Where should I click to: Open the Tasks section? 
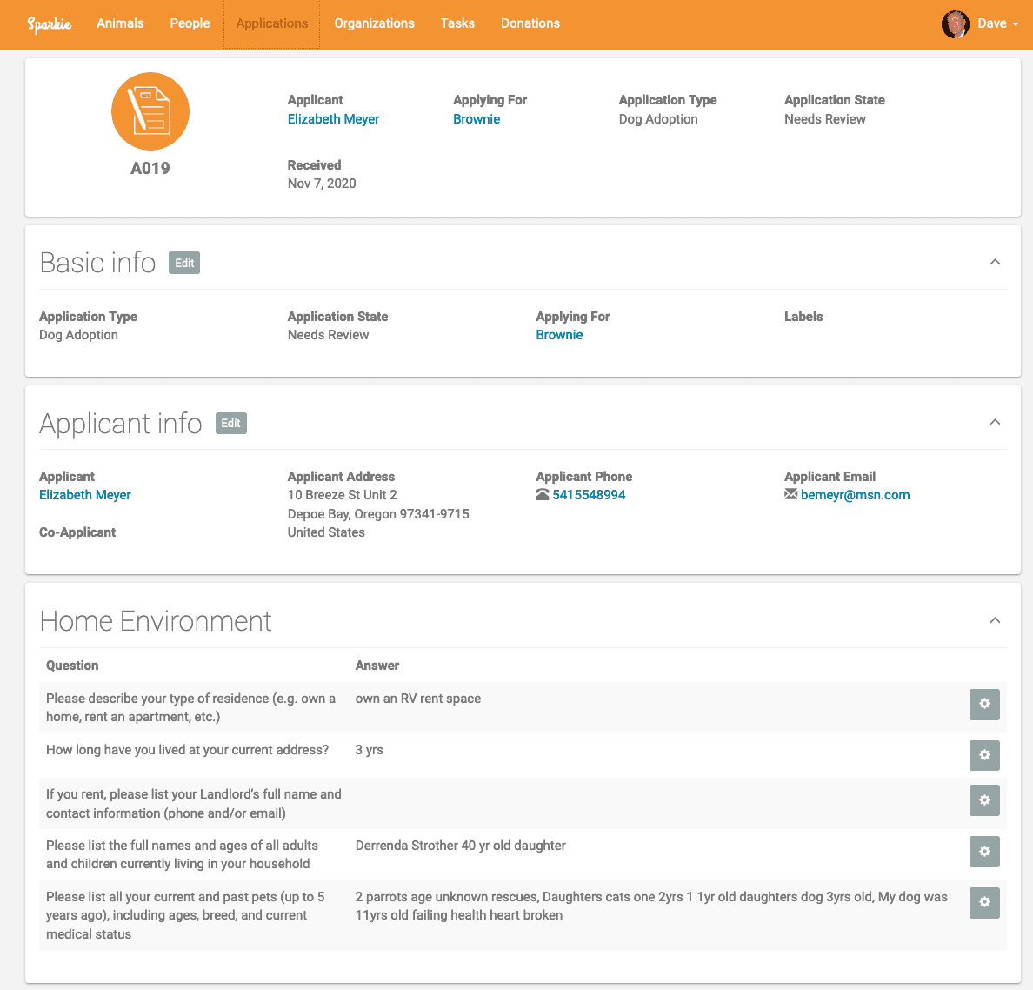[457, 23]
